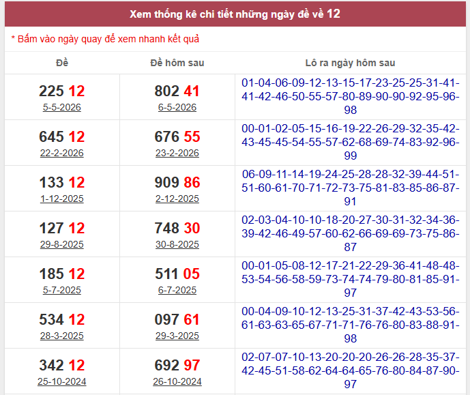Screen dimensions: 470x395
Task: Click result number 133 12
Action: pyautogui.click(x=62, y=183)
